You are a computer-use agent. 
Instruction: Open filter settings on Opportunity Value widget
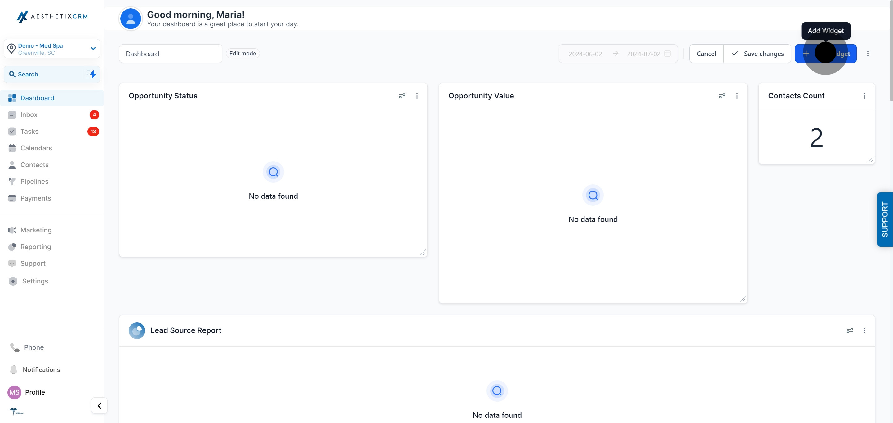[x=722, y=96]
